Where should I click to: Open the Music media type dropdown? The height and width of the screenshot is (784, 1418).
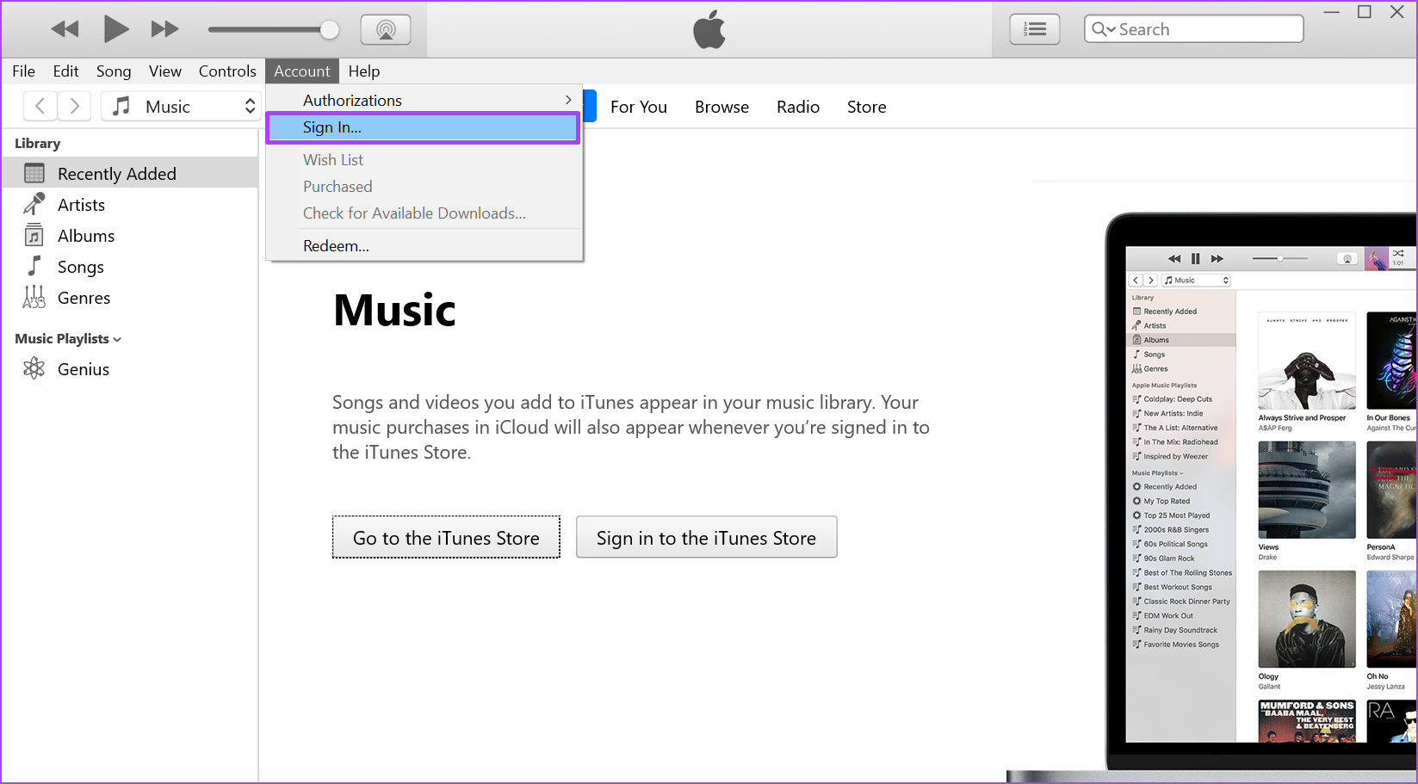[181, 106]
